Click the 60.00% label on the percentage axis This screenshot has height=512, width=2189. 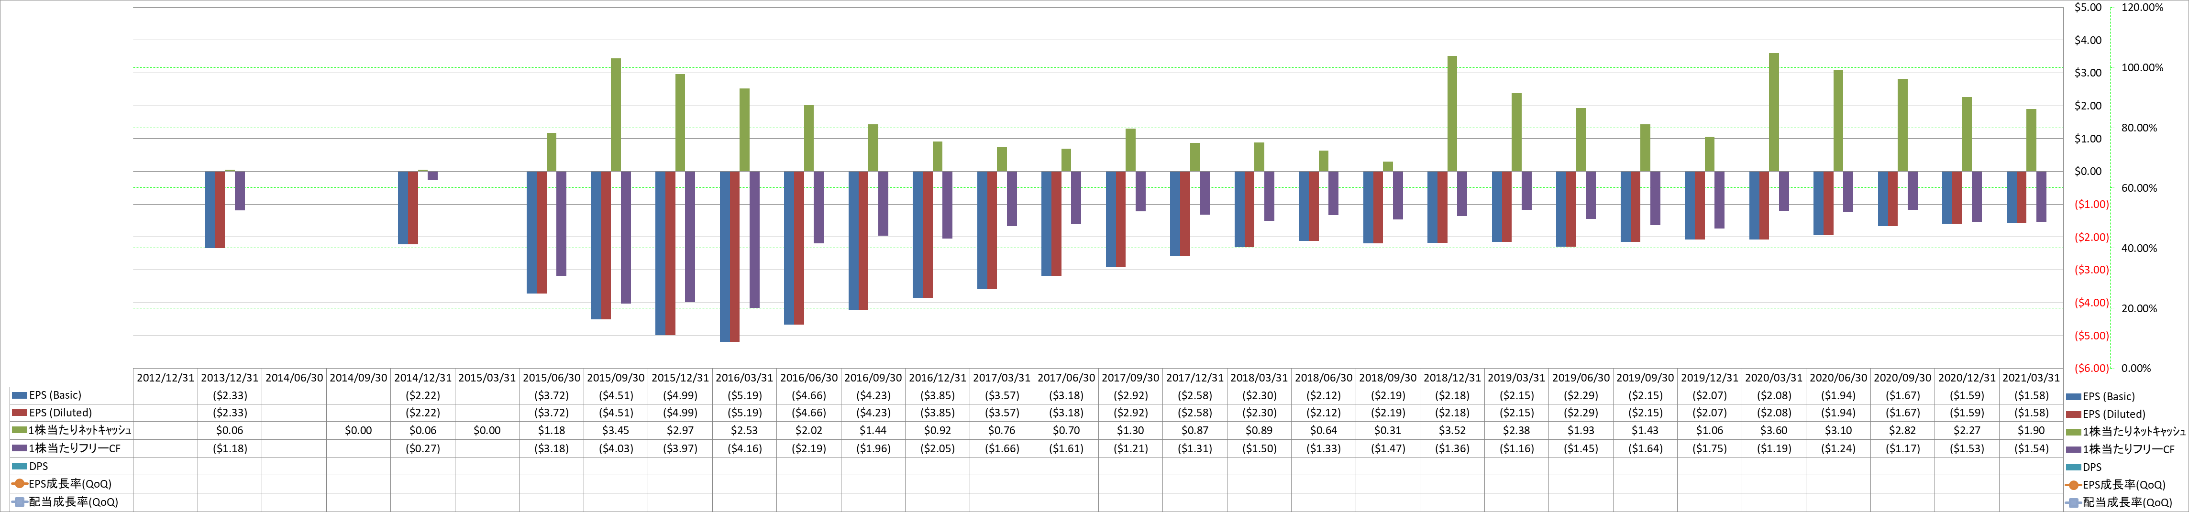2140,188
